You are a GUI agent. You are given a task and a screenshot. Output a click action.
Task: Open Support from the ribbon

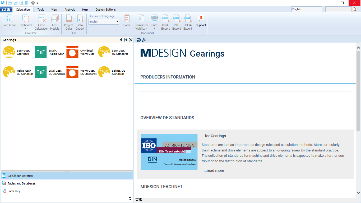click(x=201, y=21)
